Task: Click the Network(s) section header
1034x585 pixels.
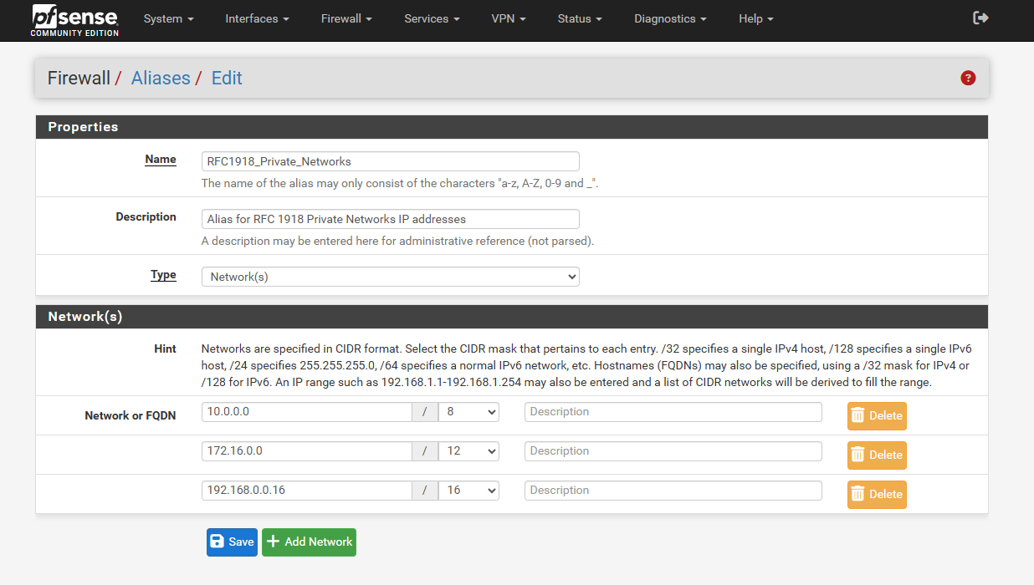Action: [512, 317]
